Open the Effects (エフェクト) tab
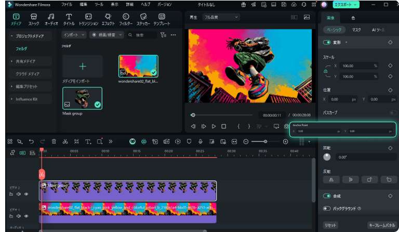This screenshot has height=232, width=399. [x=108, y=20]
